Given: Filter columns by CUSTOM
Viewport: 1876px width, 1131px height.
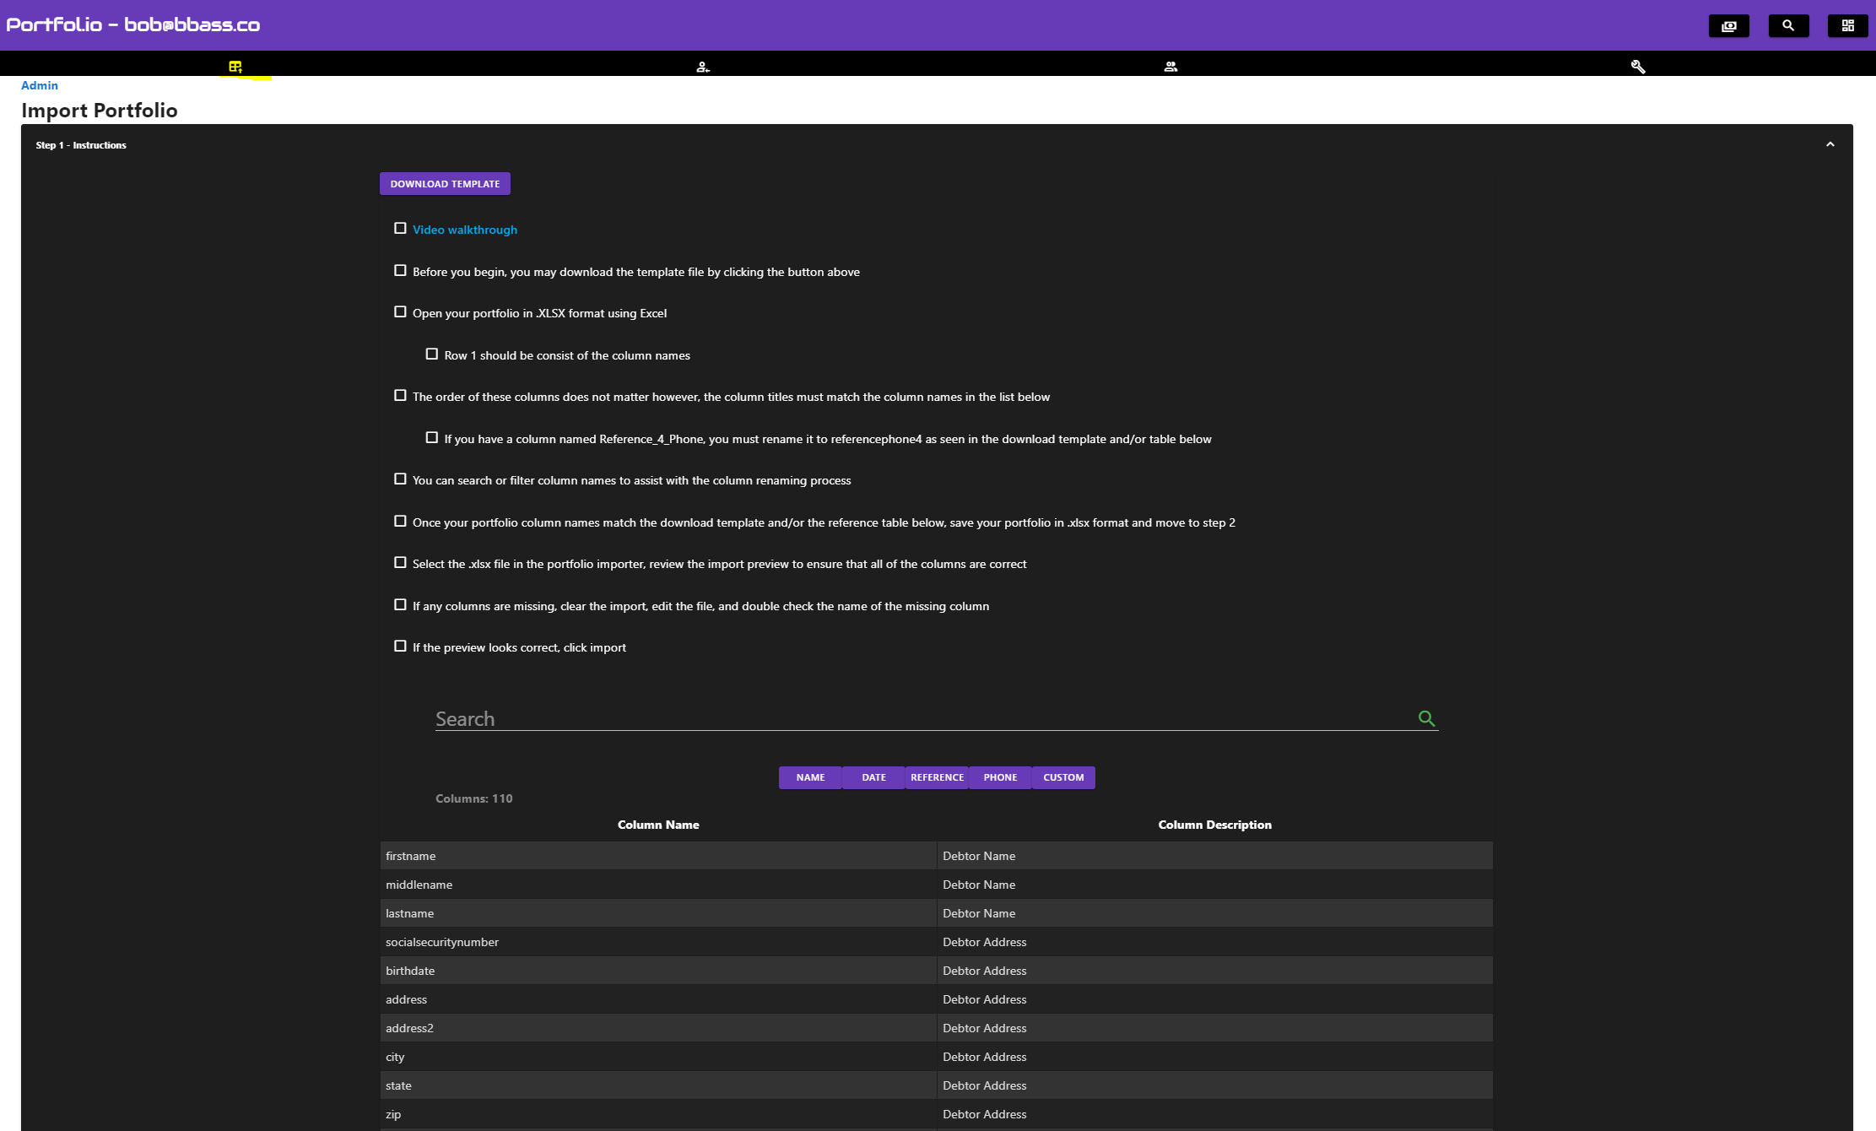Looking at the screenshot, I should pyautogui.click(x=1063, y=777).
